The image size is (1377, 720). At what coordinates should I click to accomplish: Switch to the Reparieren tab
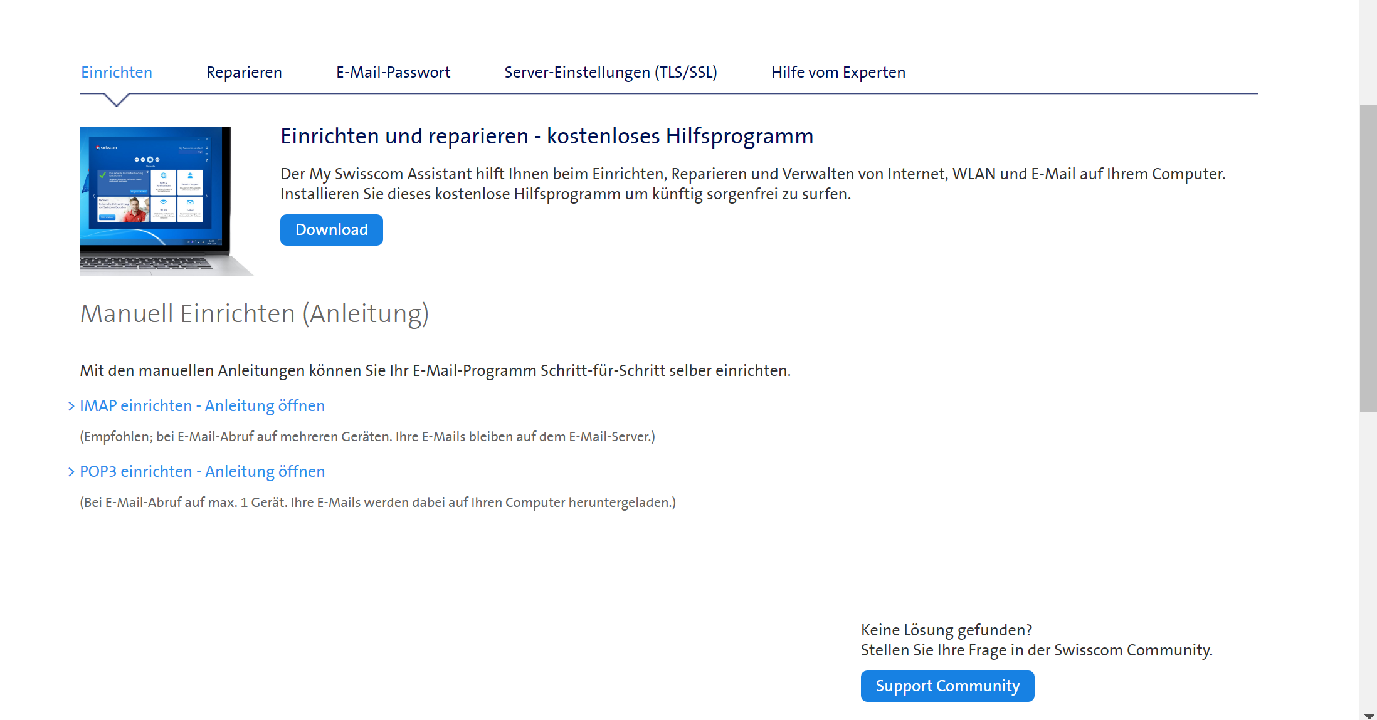(x=244, y=72)
